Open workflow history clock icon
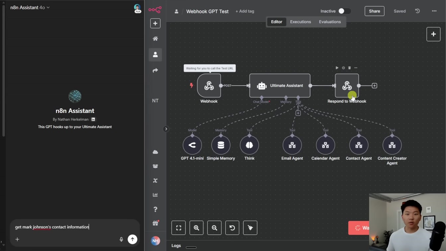446x251 pixels. (x=417, y=11)
